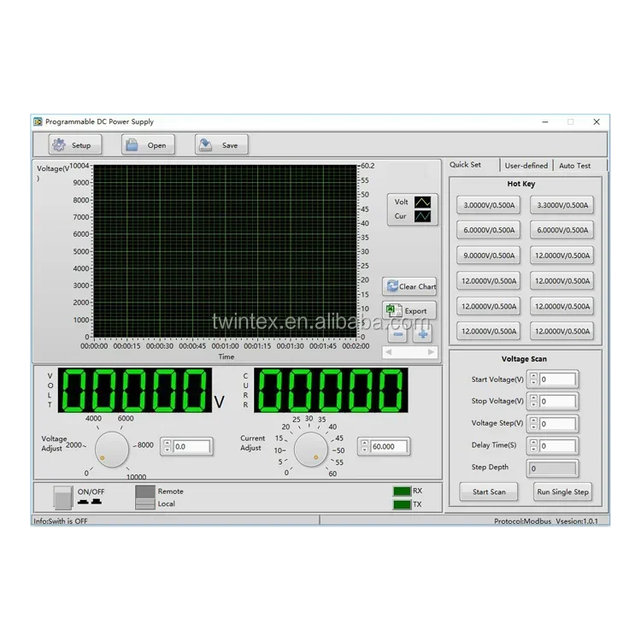Click the plus zoom button below Export

tap(423, 333)
